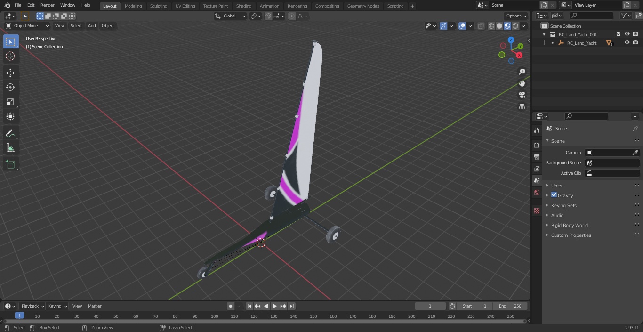Click the Blender logo menu icon
Viewport: 643px width, 332px height.
click(x=7, y=5)
